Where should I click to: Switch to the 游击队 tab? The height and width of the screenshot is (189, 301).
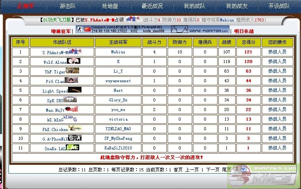coord(68,6)
